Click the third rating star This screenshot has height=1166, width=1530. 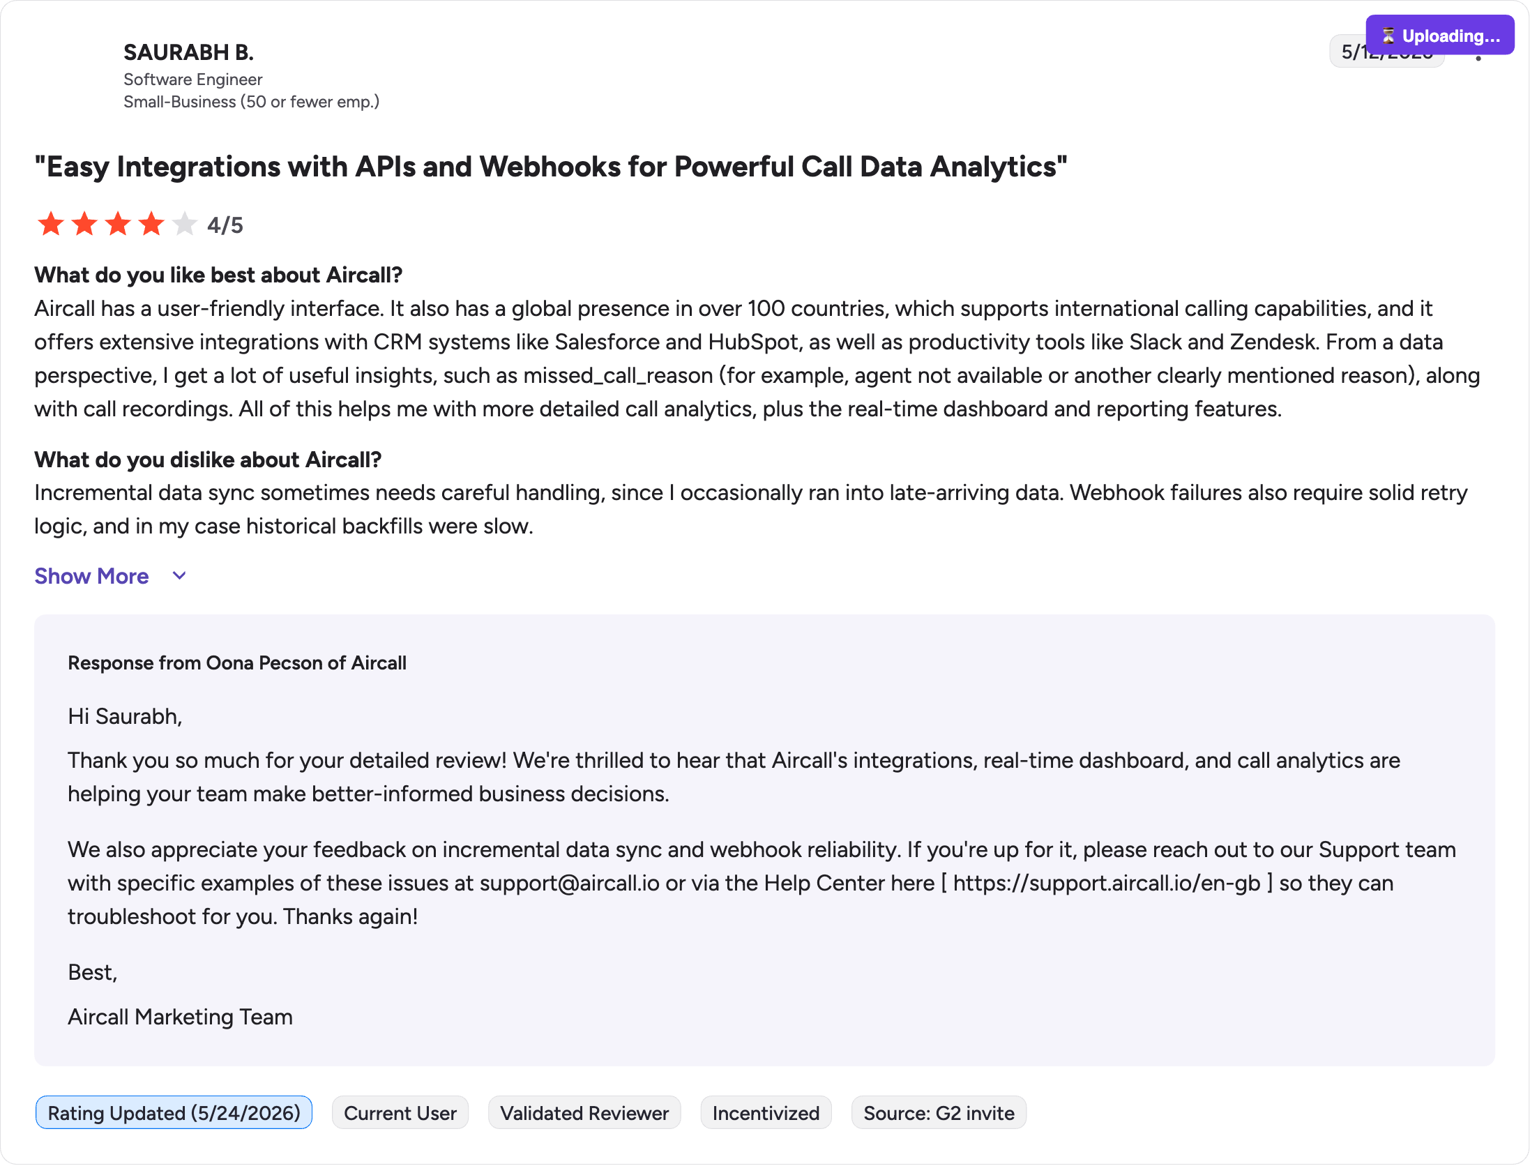118,225
